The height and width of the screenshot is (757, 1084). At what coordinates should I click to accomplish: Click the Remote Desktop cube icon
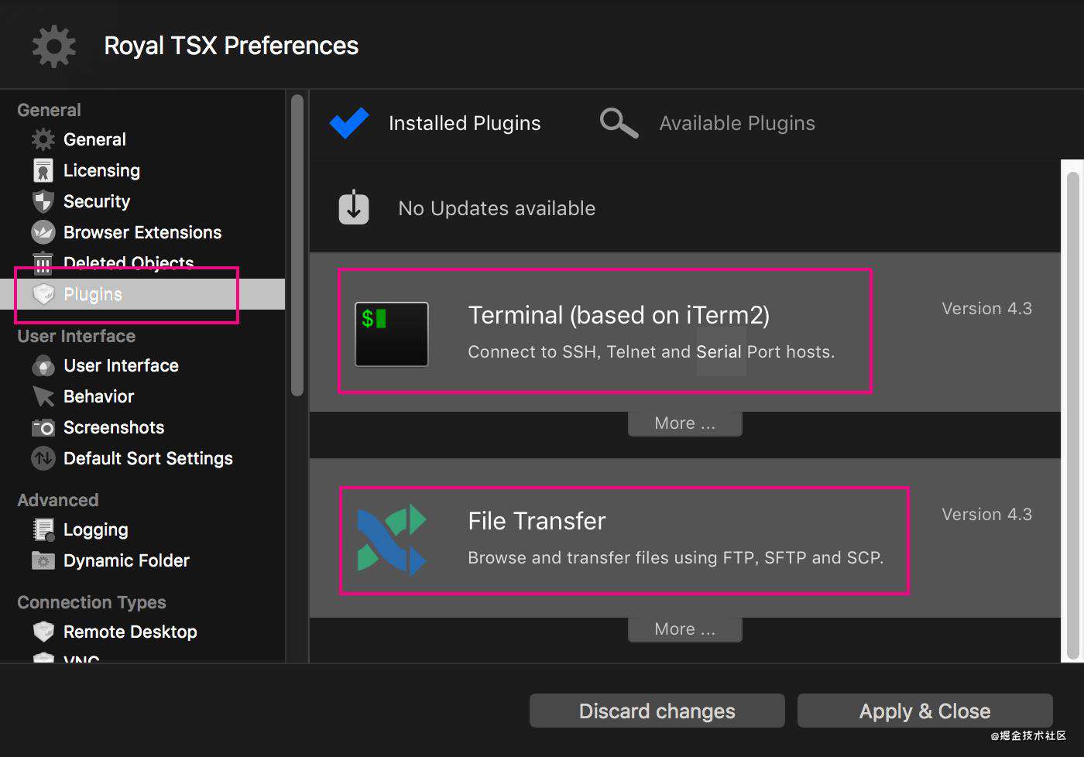[x=43, y=632]
